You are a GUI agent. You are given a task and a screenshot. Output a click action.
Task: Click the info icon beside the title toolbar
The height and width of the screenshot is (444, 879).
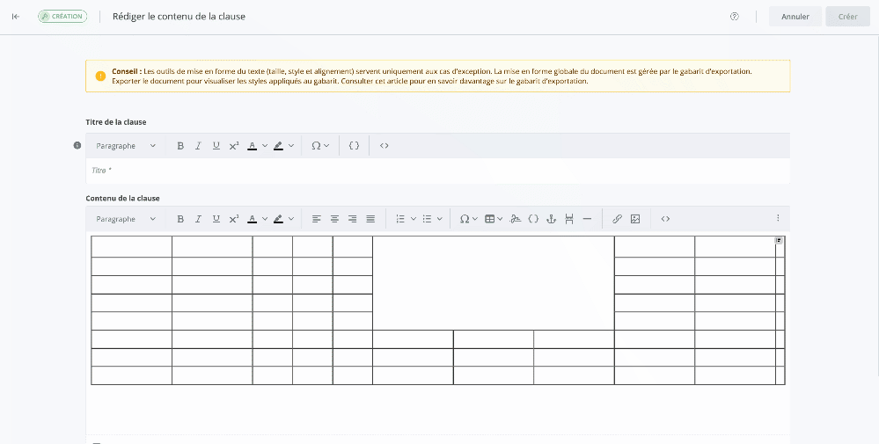pos(77,146)
